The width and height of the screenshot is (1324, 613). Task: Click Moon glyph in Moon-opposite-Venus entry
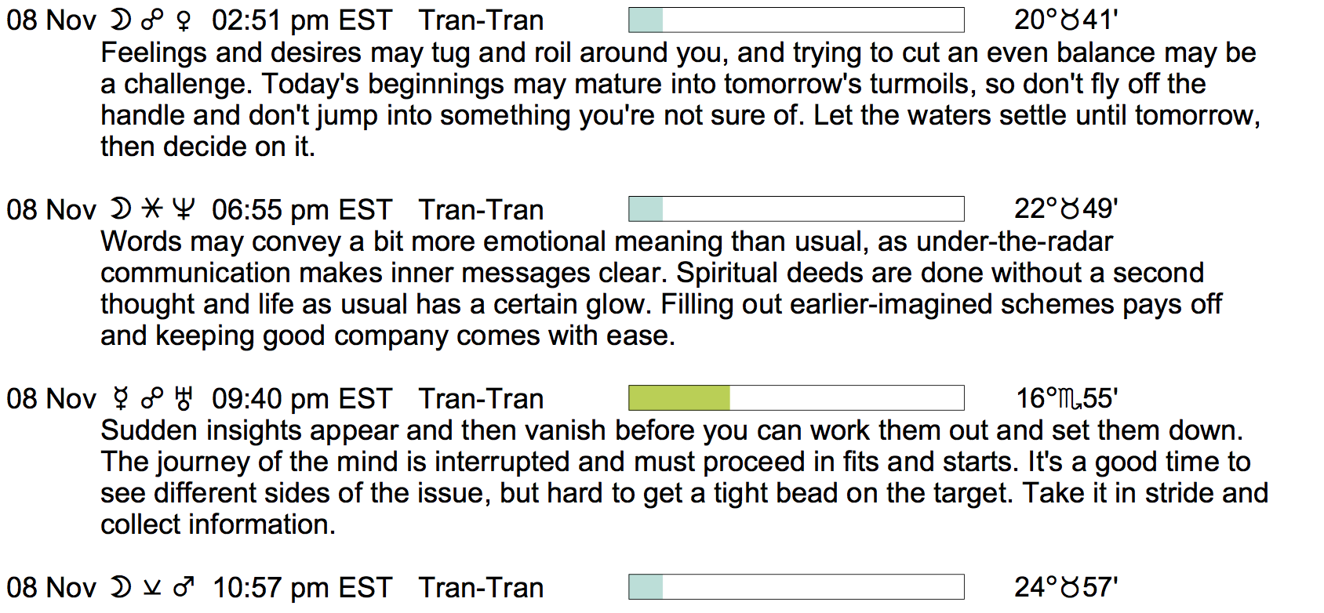(x=120, y=20)
